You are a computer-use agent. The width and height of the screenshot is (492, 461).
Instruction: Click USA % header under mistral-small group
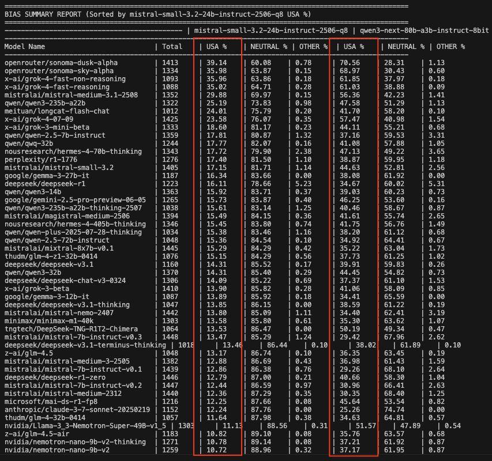[217, 46]
